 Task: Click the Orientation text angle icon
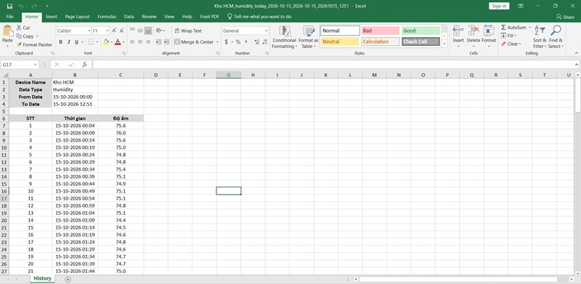coord(159,31)
